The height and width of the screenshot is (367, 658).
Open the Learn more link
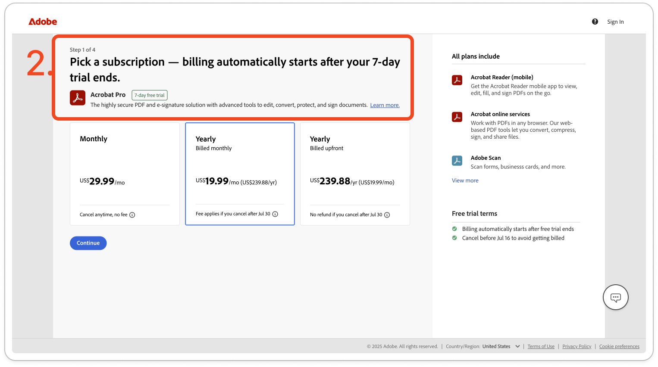click(385, 105)
